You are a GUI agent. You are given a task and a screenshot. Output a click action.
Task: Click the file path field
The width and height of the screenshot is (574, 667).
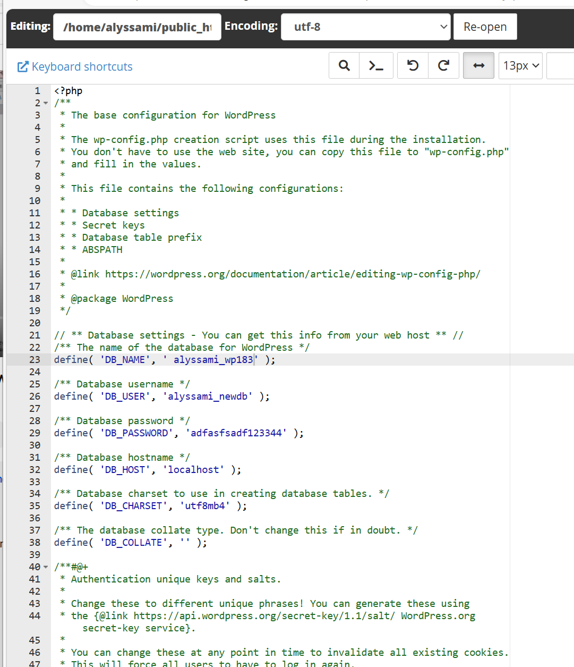click(x=137, y=27)
